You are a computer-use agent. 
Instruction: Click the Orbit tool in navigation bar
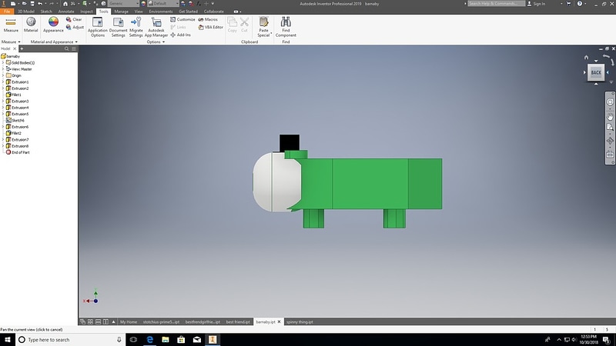coord(610,141)
